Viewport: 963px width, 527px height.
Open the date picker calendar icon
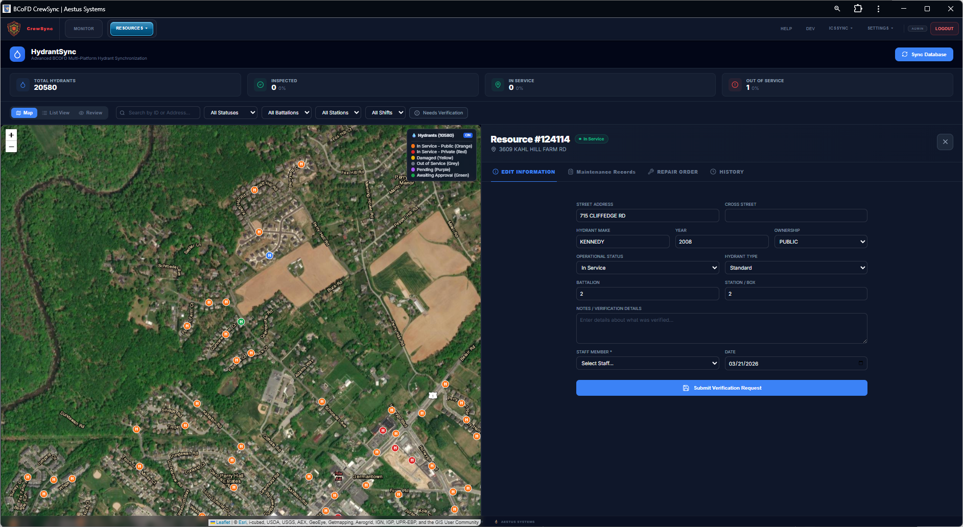[x=860, y=363]
